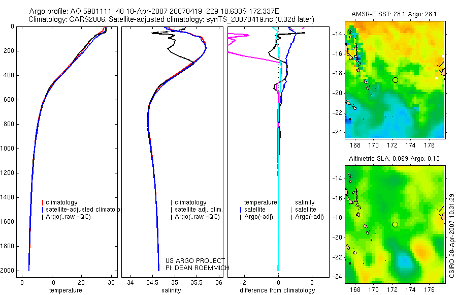This screenshot has width=457, height=295.
Task: Select the 'AMSR-E SST: 28.1 Argo: 28.1' map title
Action: pyautogui.click(x=394, y=14)
